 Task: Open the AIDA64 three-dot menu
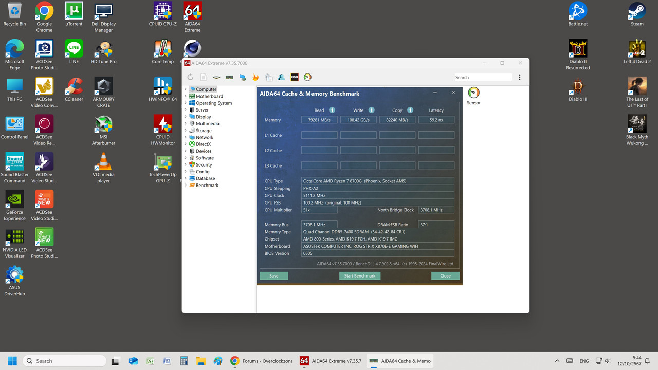tap(520, 77)
